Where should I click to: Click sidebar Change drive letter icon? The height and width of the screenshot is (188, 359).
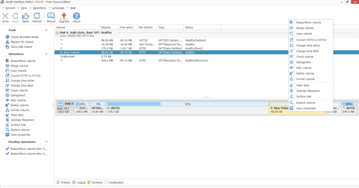[x=7, y=81]
